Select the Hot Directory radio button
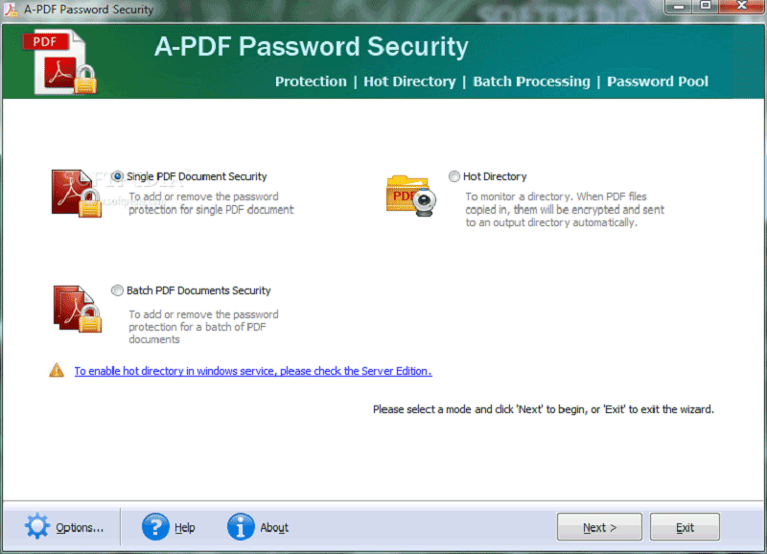Image resolution: width=767 pixels, height=554 pixels. point(454,176)
